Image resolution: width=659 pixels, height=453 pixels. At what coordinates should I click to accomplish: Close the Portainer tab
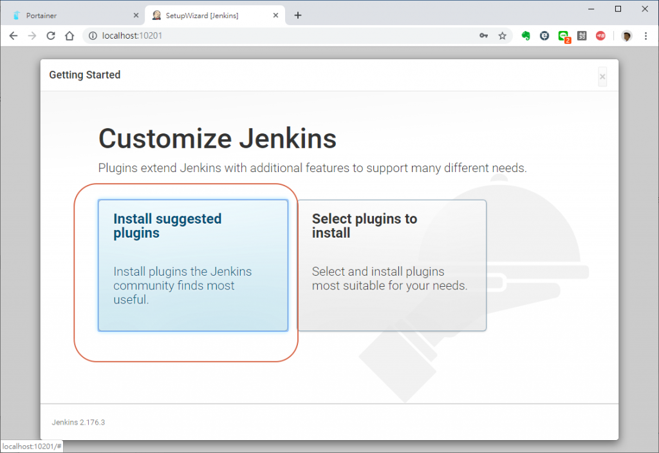136,15
